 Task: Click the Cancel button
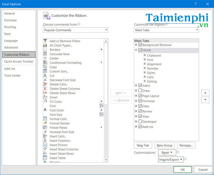[203, 170]
